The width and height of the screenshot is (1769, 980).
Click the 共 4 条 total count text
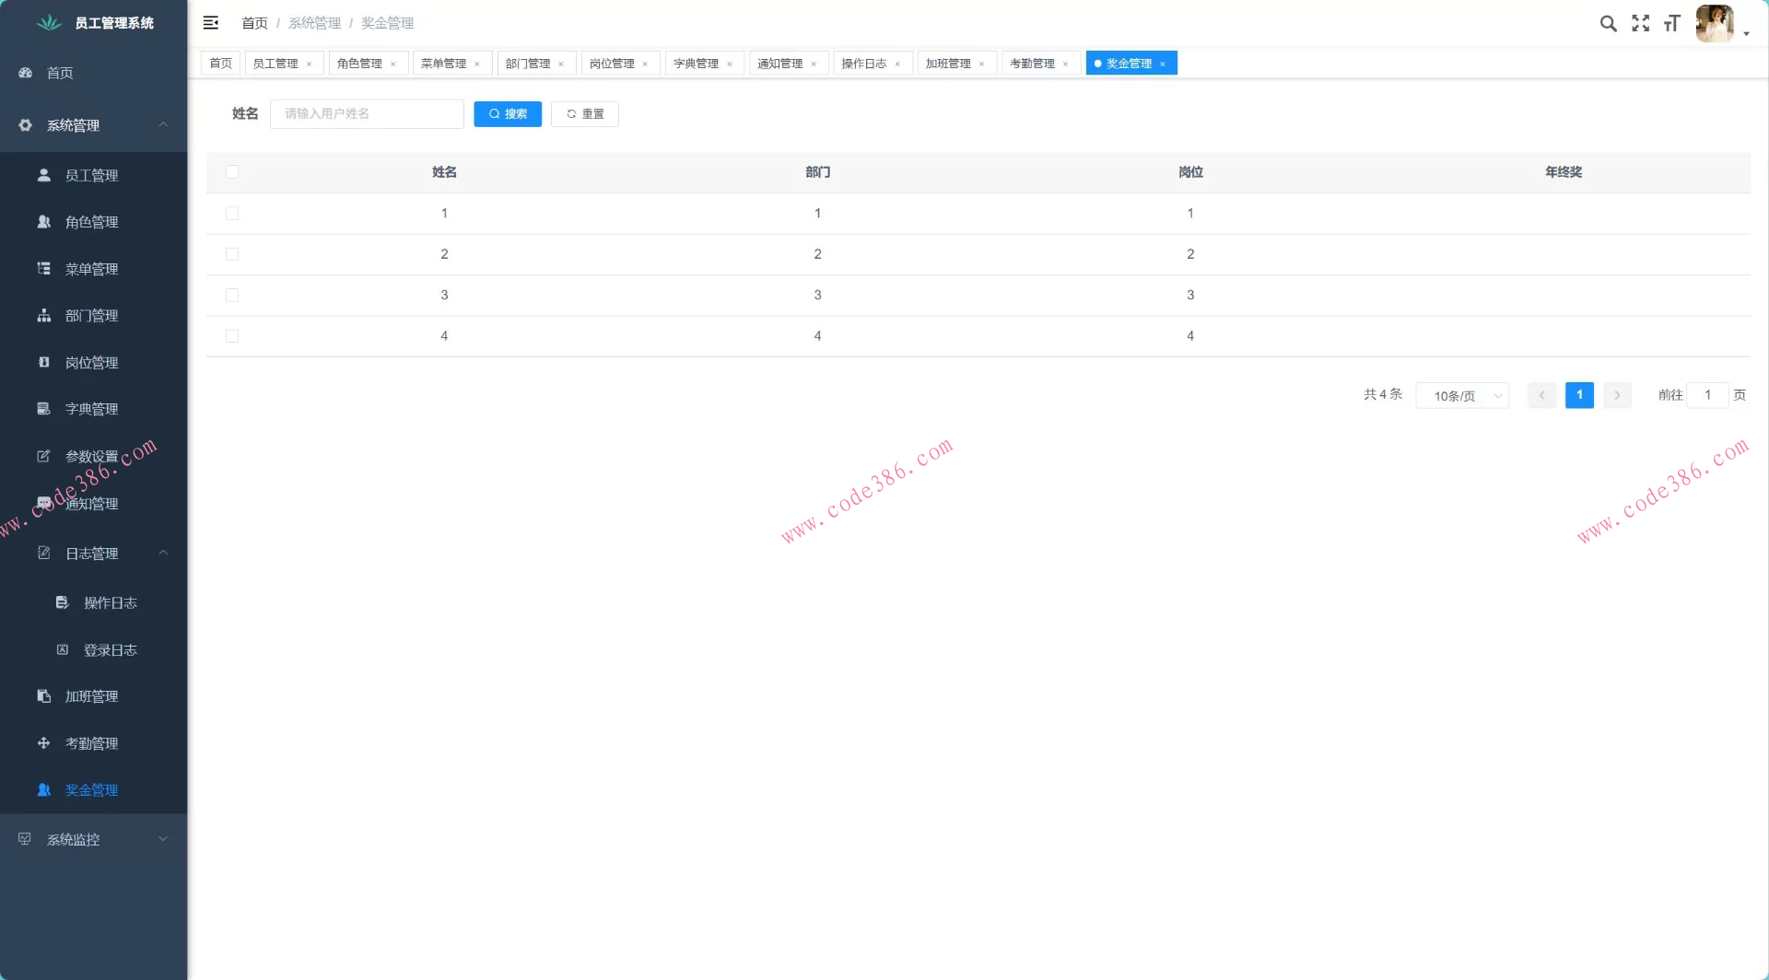click(1383, 394)
